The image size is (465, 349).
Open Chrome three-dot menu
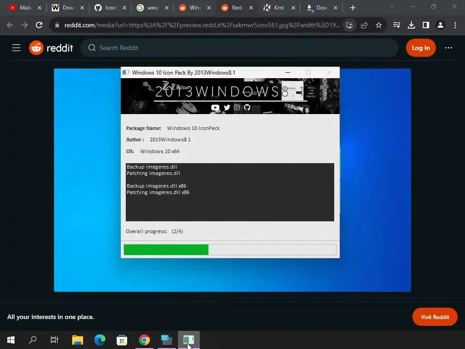point(455,25)
